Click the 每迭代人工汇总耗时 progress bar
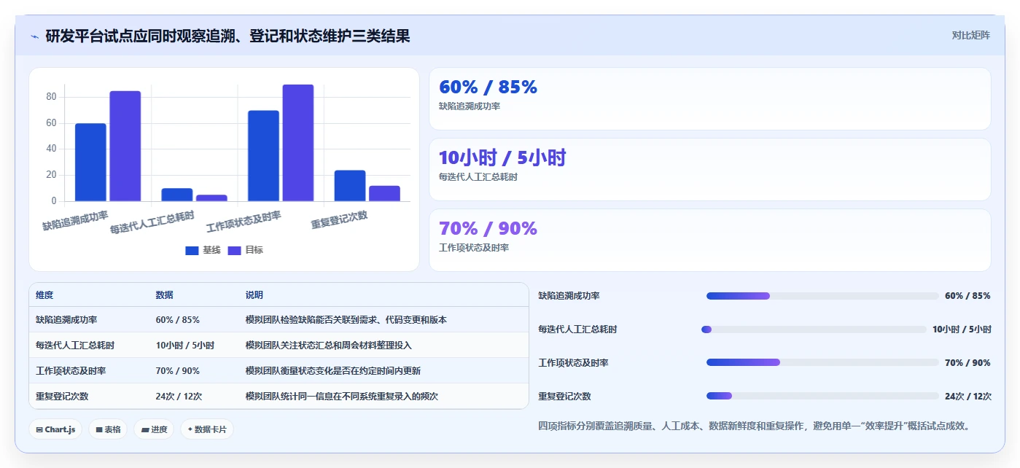 point(814,329)
